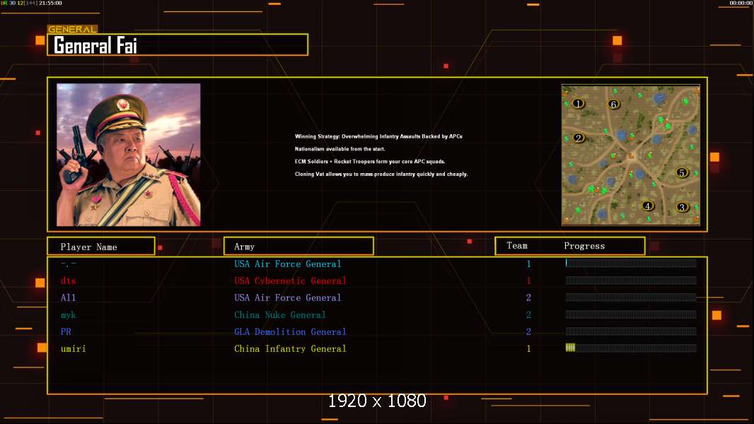
Task: Click the Army column header
Action: [x=298, y=247]
